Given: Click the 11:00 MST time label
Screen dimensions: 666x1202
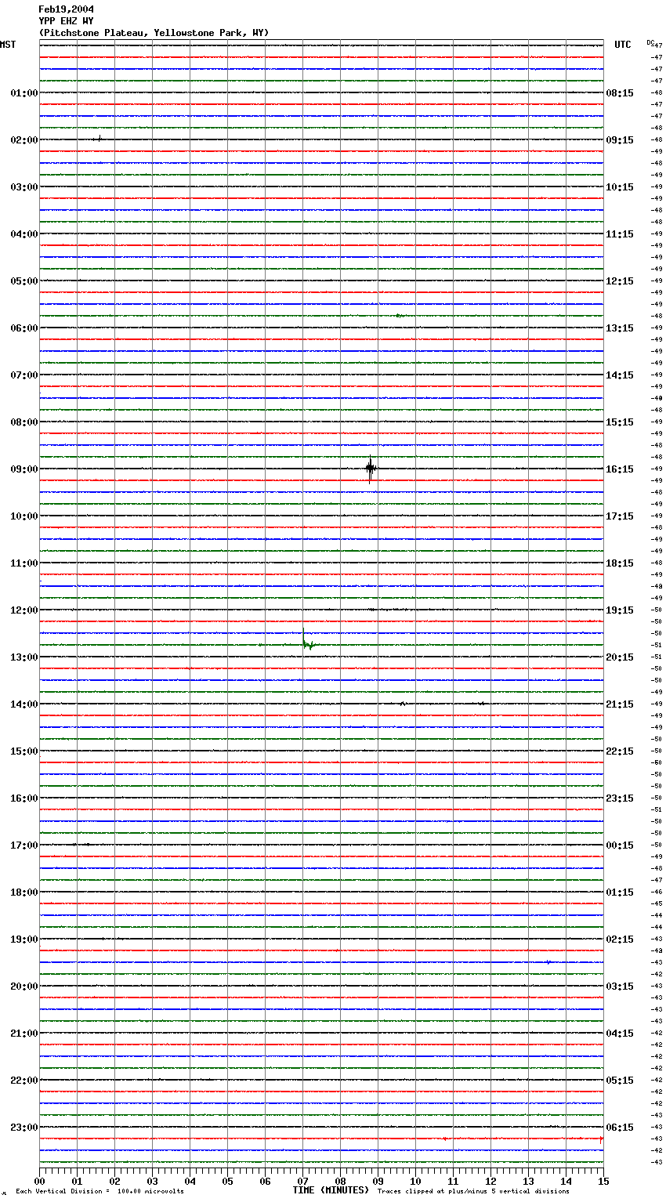Looking at the screenshot, I should (24, 563).
